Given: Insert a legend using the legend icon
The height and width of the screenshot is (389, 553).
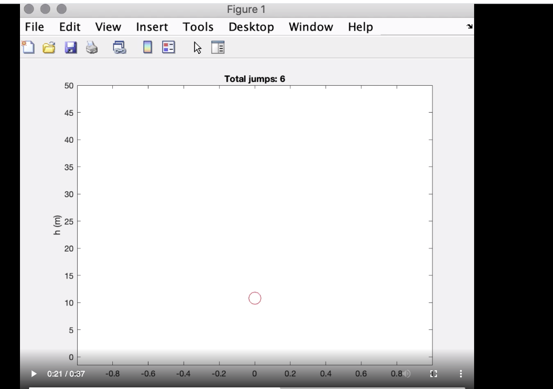Looking at the screenshot, I should click(168, 47).
